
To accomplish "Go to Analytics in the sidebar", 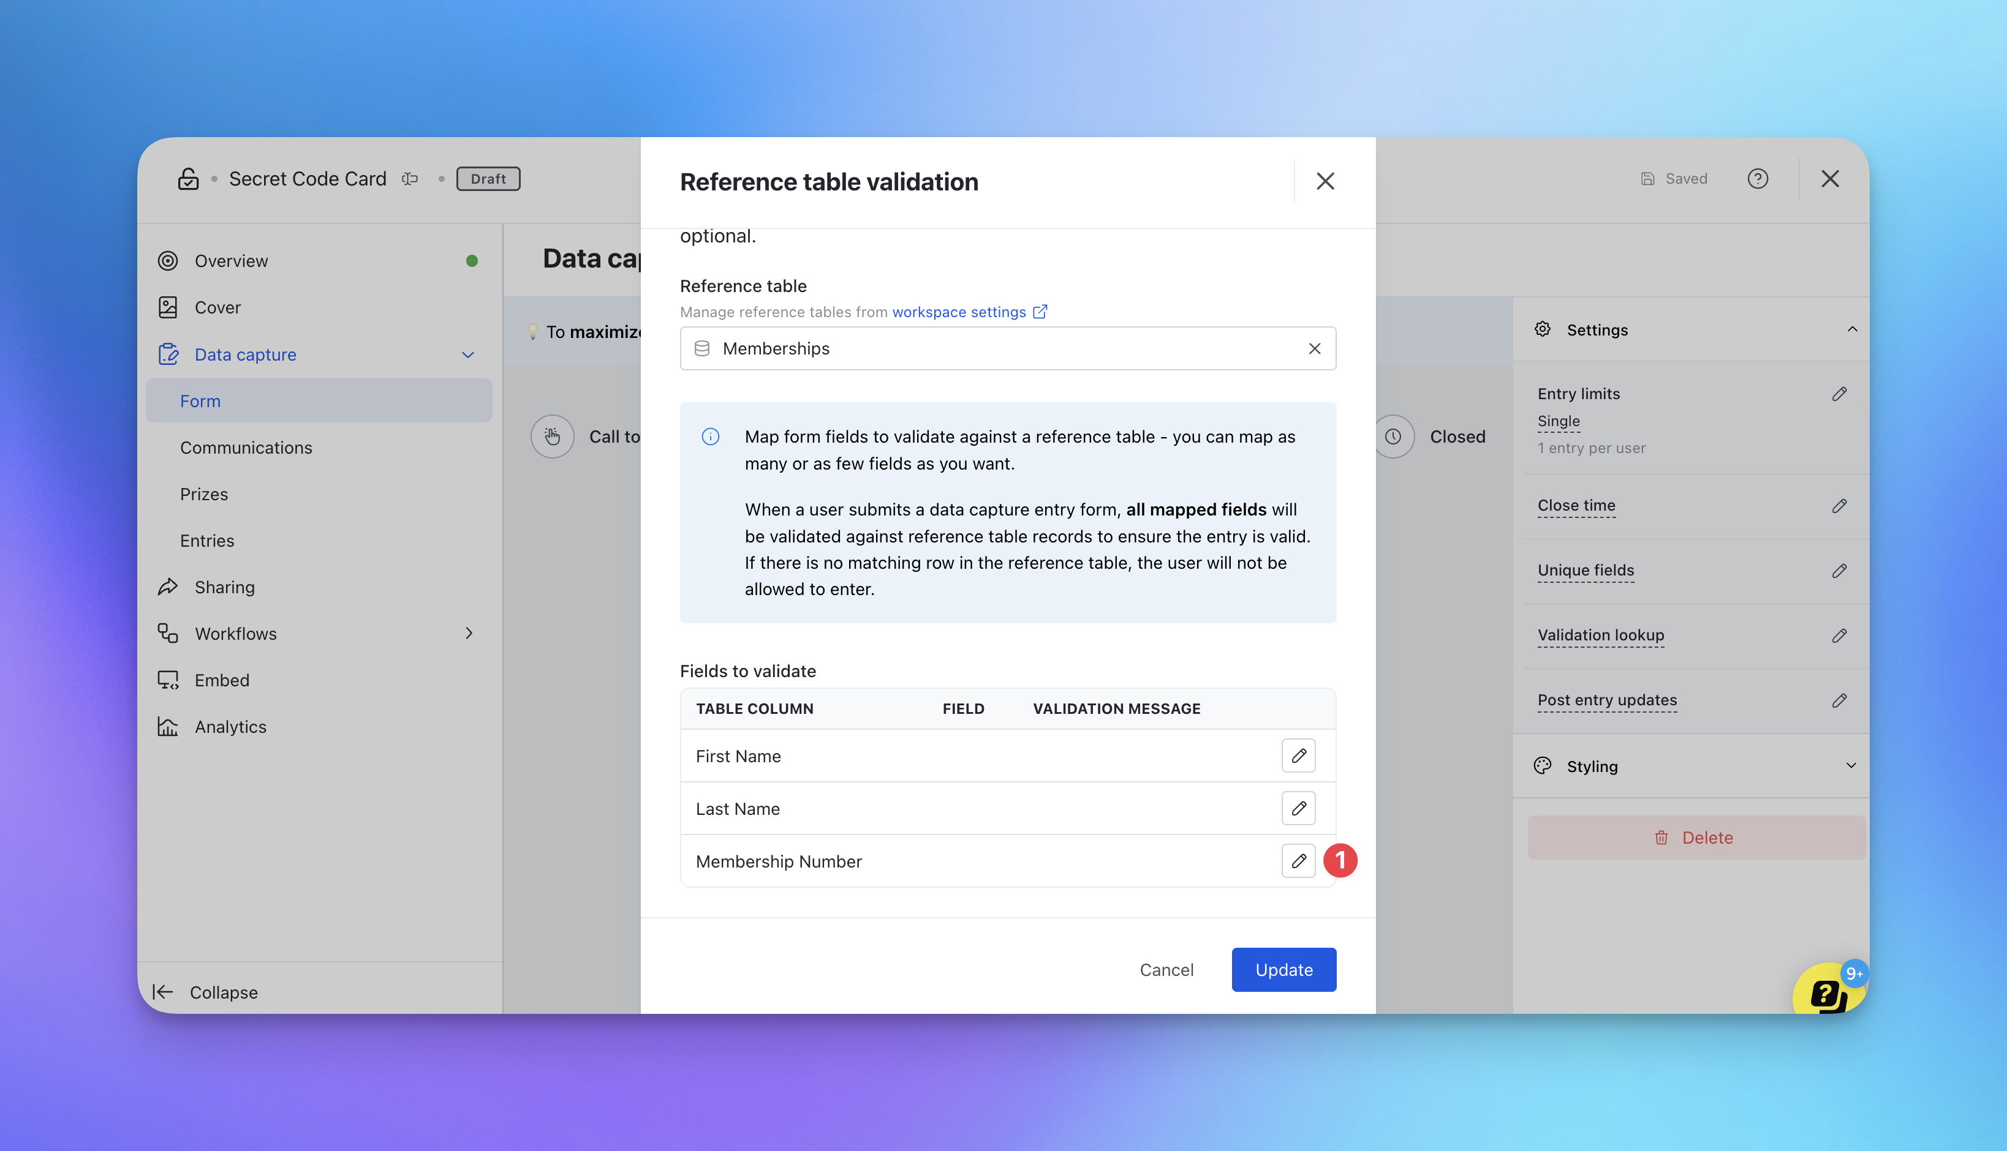I will (x=230, y=727).
